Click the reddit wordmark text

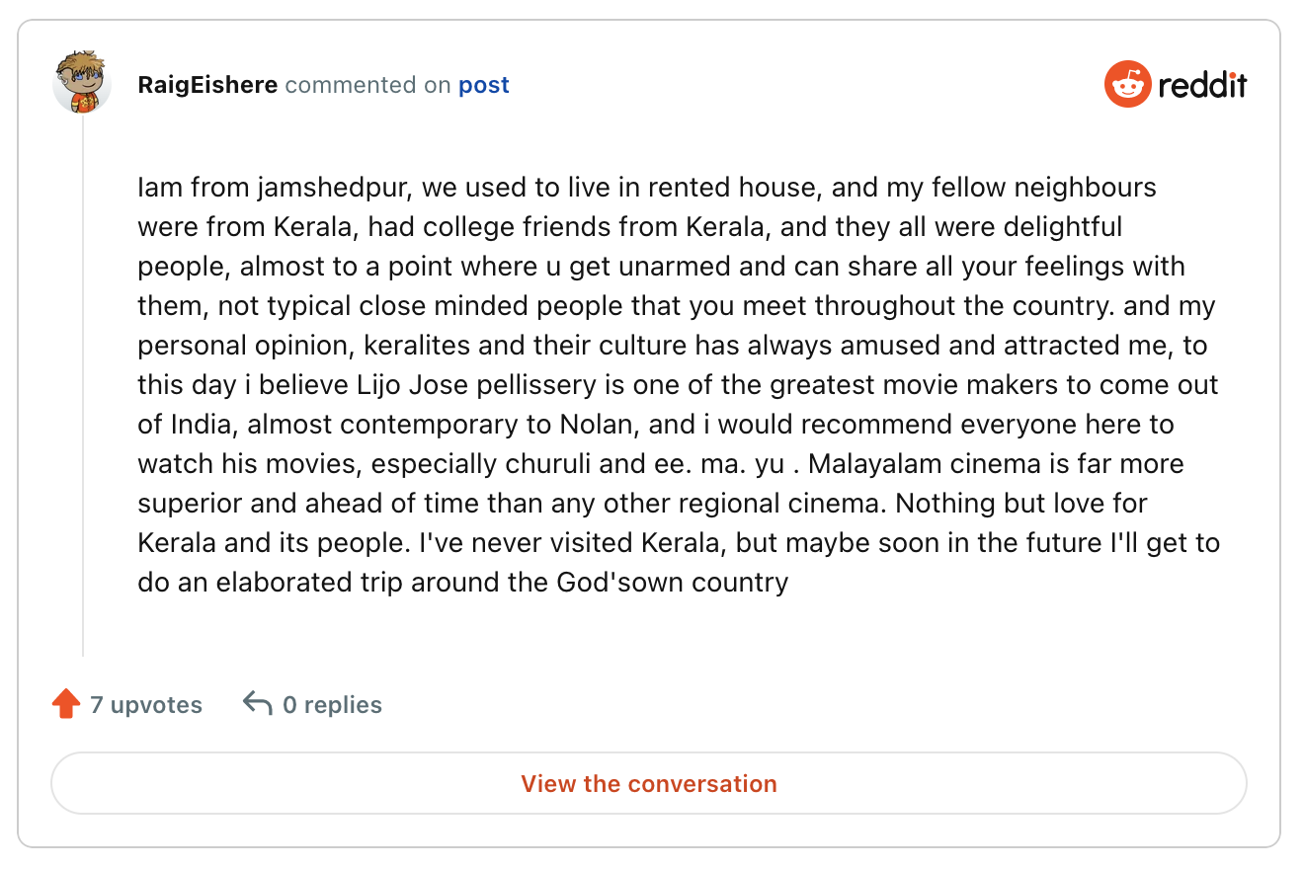click(1202, 85)
